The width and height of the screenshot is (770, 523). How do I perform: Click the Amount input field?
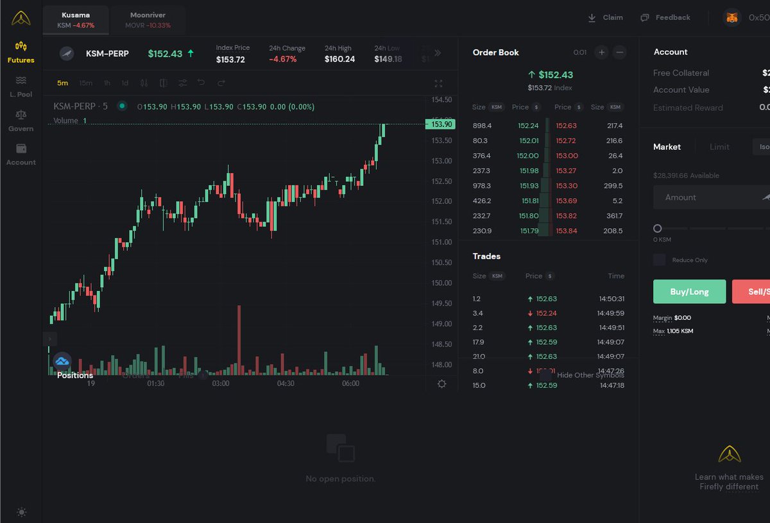tap(711, 197)
